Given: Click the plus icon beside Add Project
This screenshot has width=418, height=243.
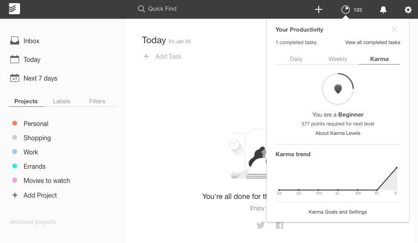Looking at the screenshot, I should (x=15, y=195).
